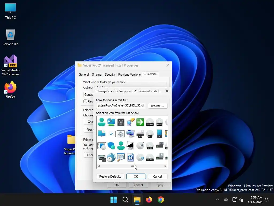The width and height of the screenshot is (274, 206).
Task: Pick the black-and-white contrast monitor icon
Action: pos(131,146)
